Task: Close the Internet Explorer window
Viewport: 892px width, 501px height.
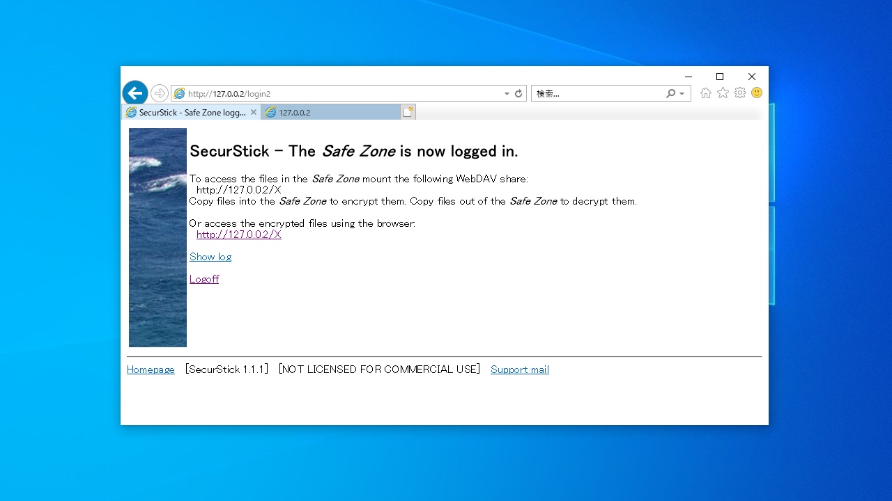Action: [x=752, y=77]
